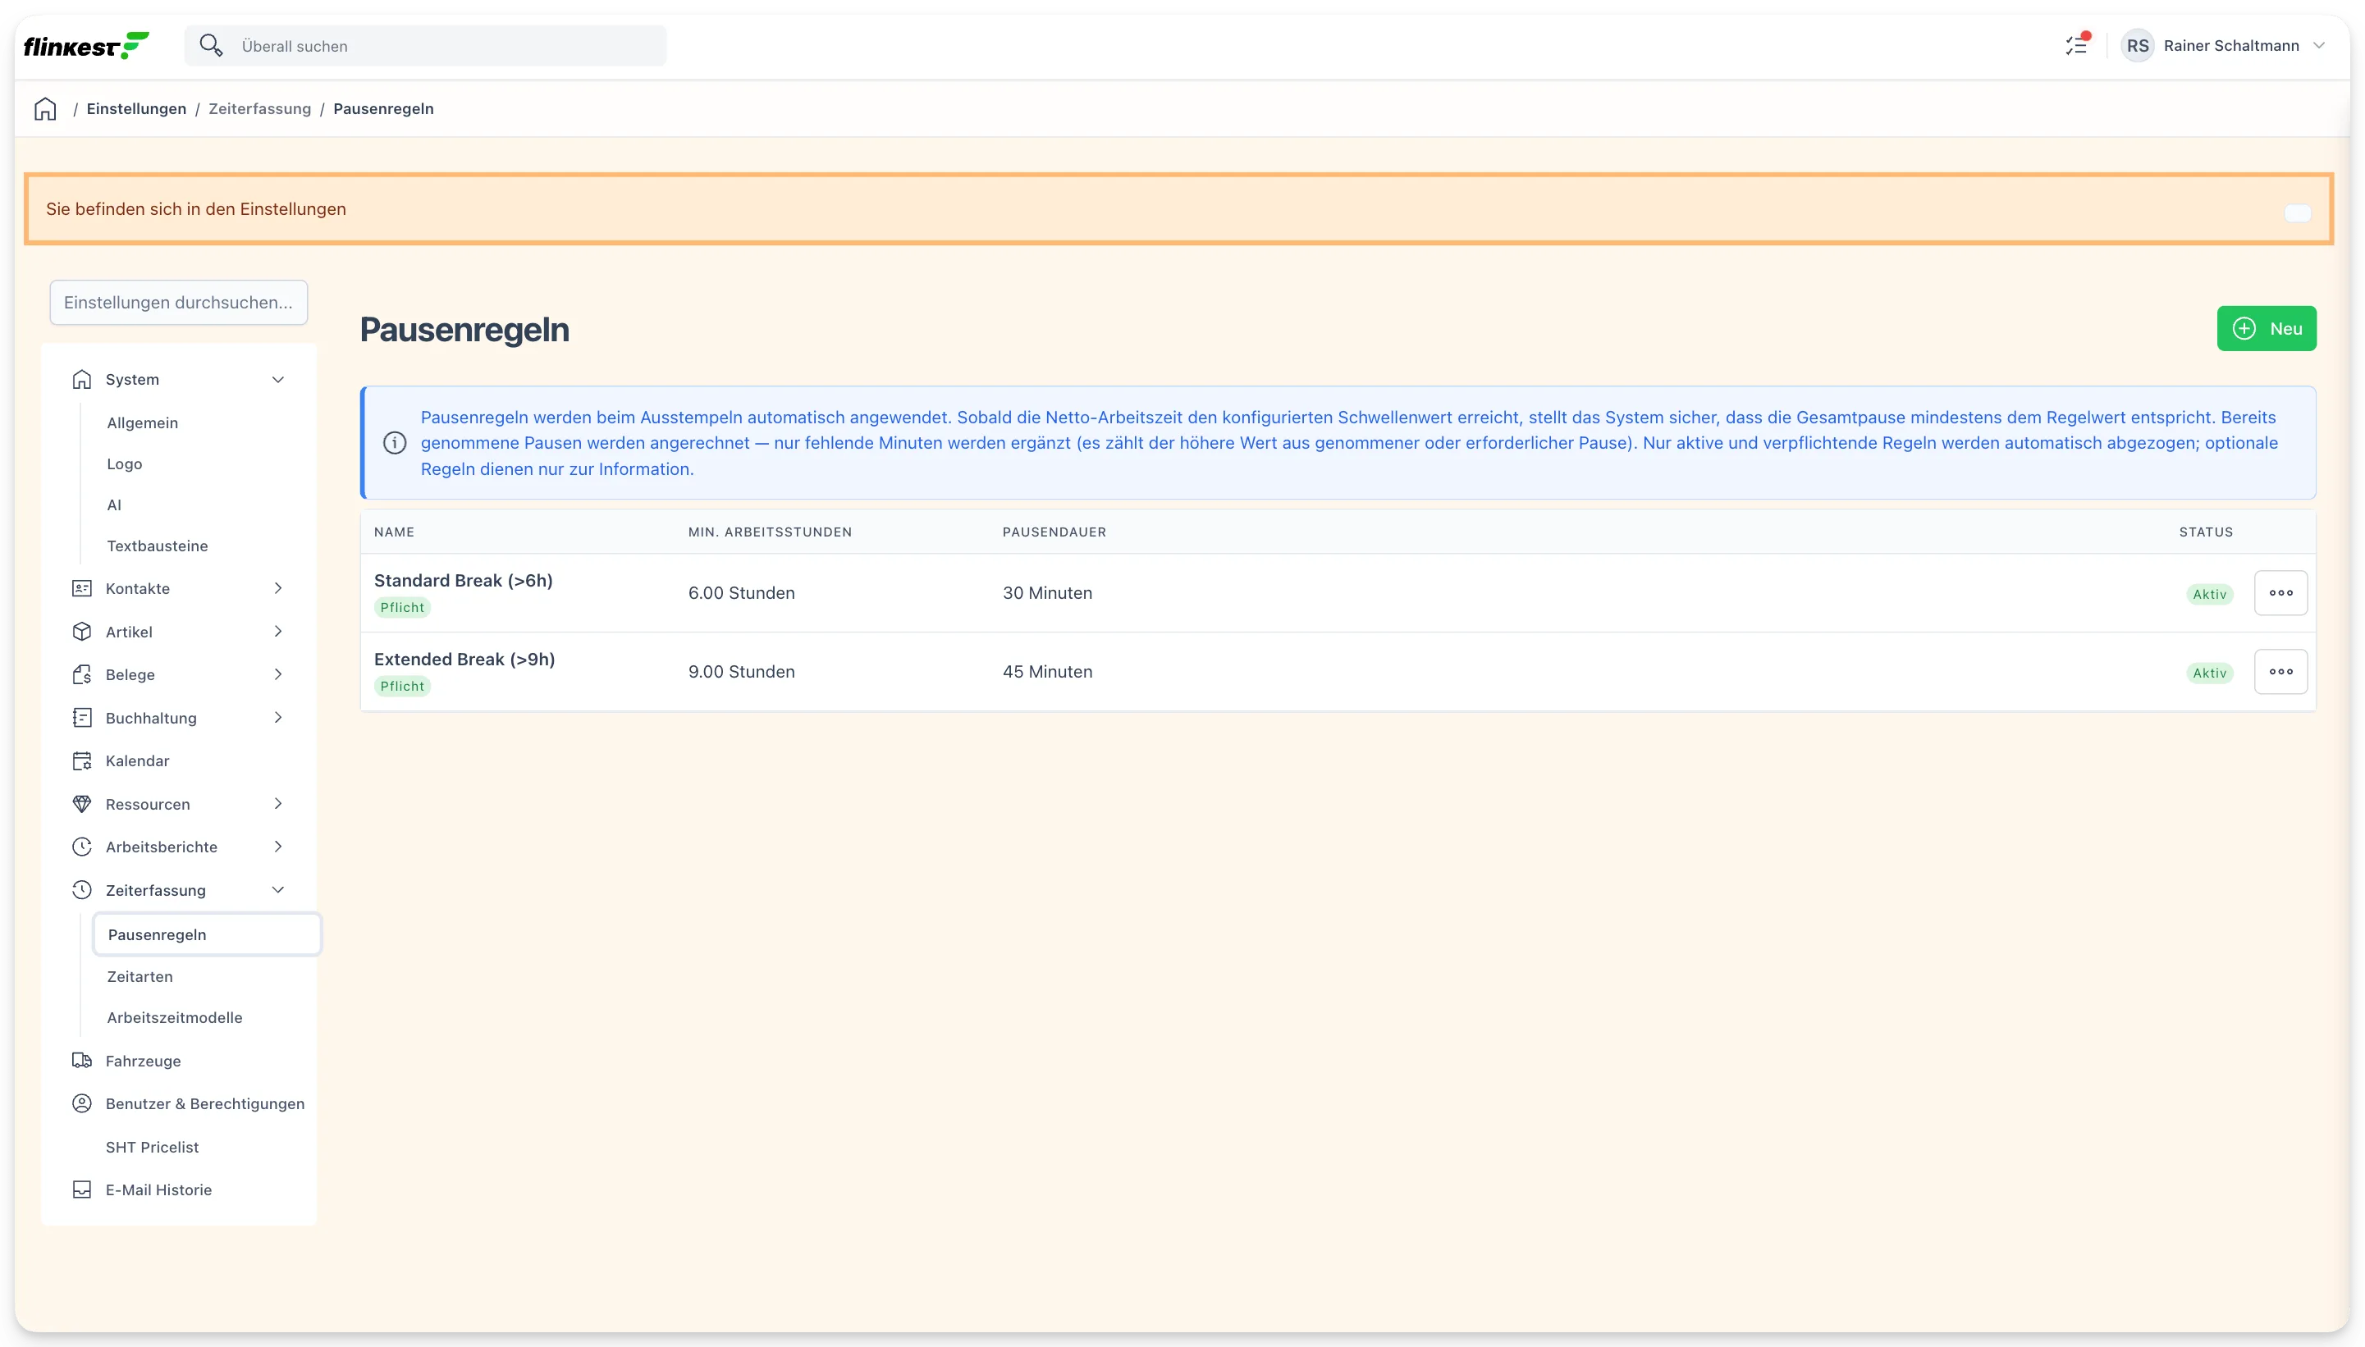Viewport: 2365px width, 1347px height.
Task: Go to Einstellungen breadcrumb link
Action: tap(136, 109)
